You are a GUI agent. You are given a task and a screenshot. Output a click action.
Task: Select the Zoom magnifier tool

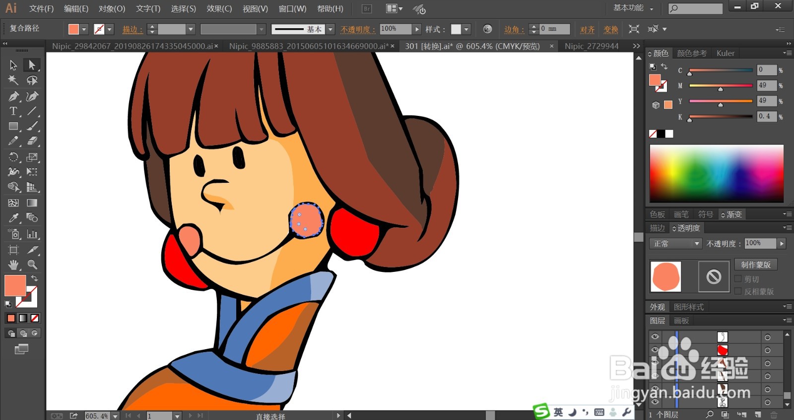pyautogui.click(x=32, y=264)
